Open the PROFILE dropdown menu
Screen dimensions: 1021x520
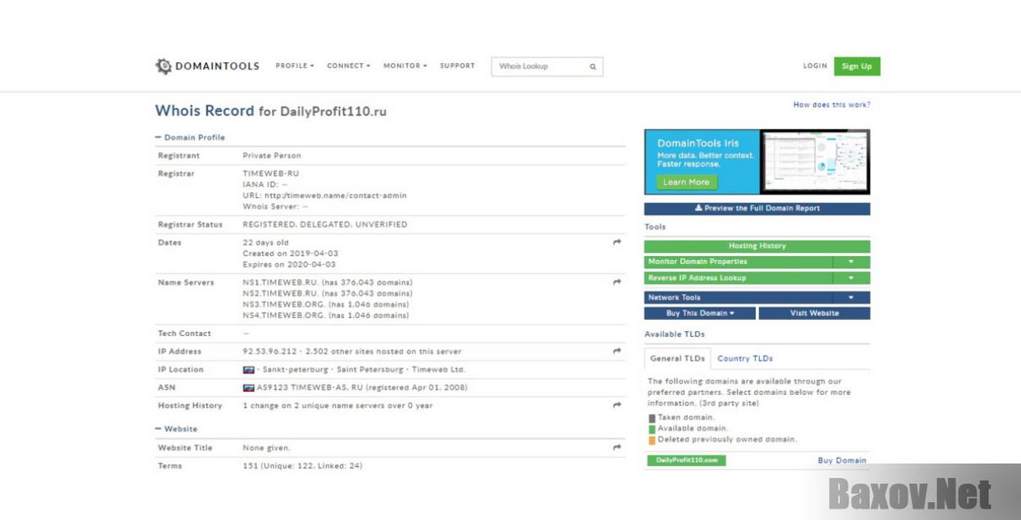click(295, 66)
